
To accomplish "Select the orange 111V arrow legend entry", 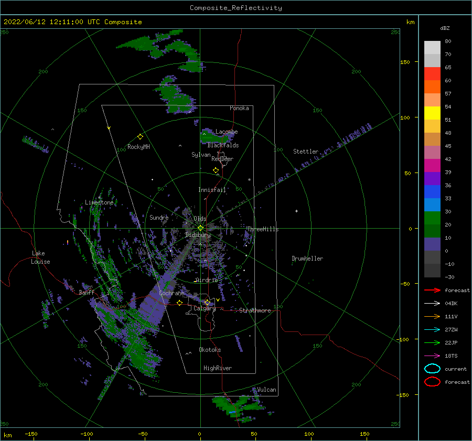I will point(432,316).
